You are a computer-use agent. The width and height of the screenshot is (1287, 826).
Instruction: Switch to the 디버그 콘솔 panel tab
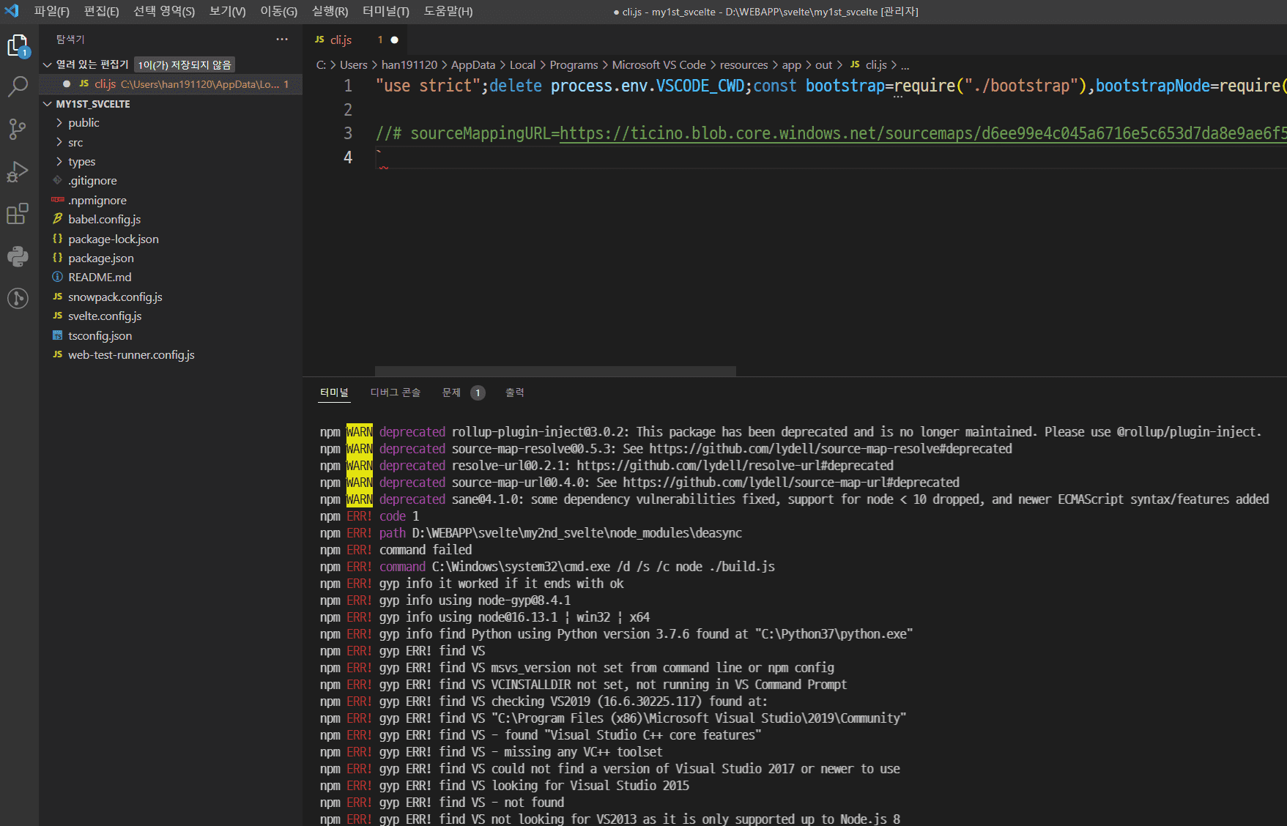tap(395, 392)
